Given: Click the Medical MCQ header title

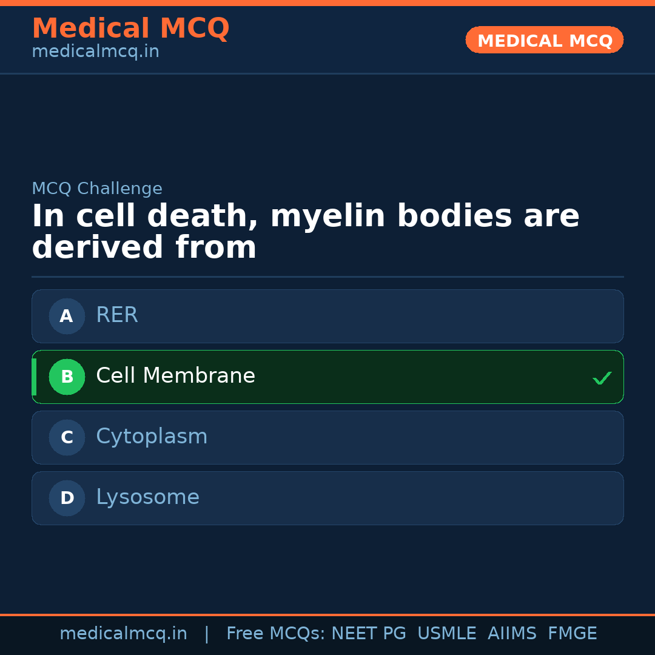Looking at the screenshot, I should [x=130, y=29].
